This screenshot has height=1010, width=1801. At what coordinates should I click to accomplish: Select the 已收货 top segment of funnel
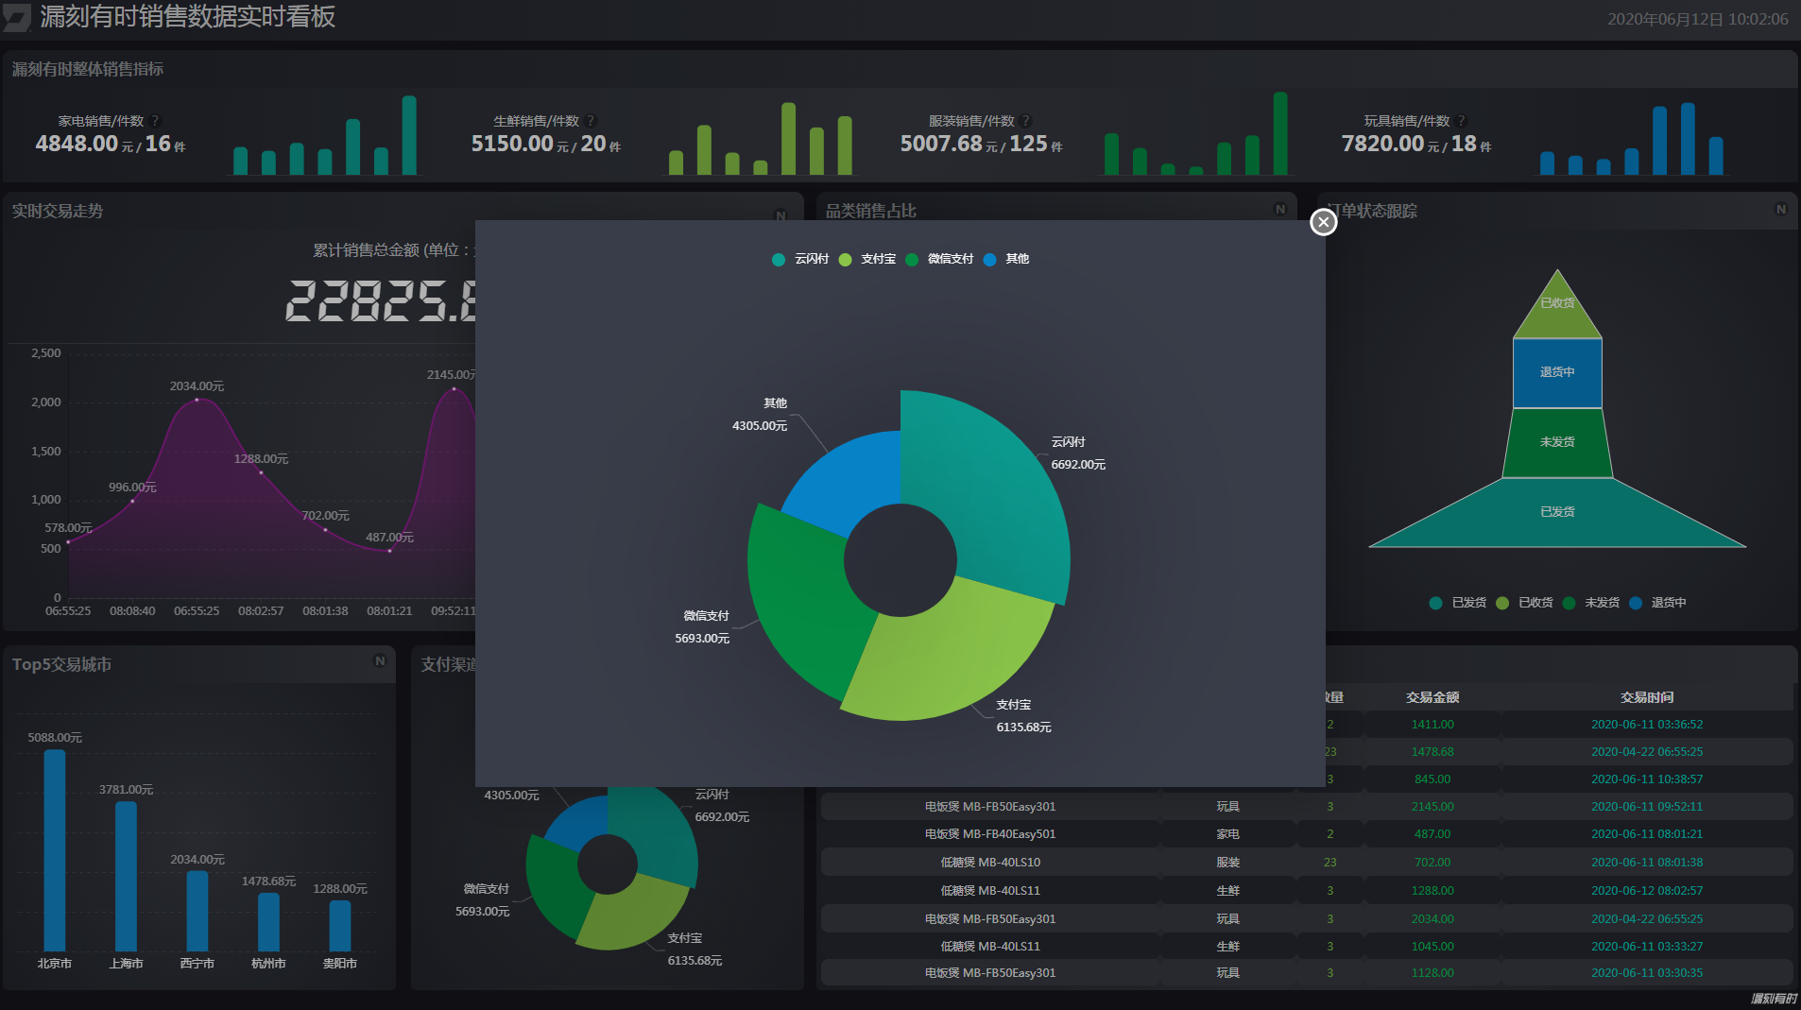1557,312
